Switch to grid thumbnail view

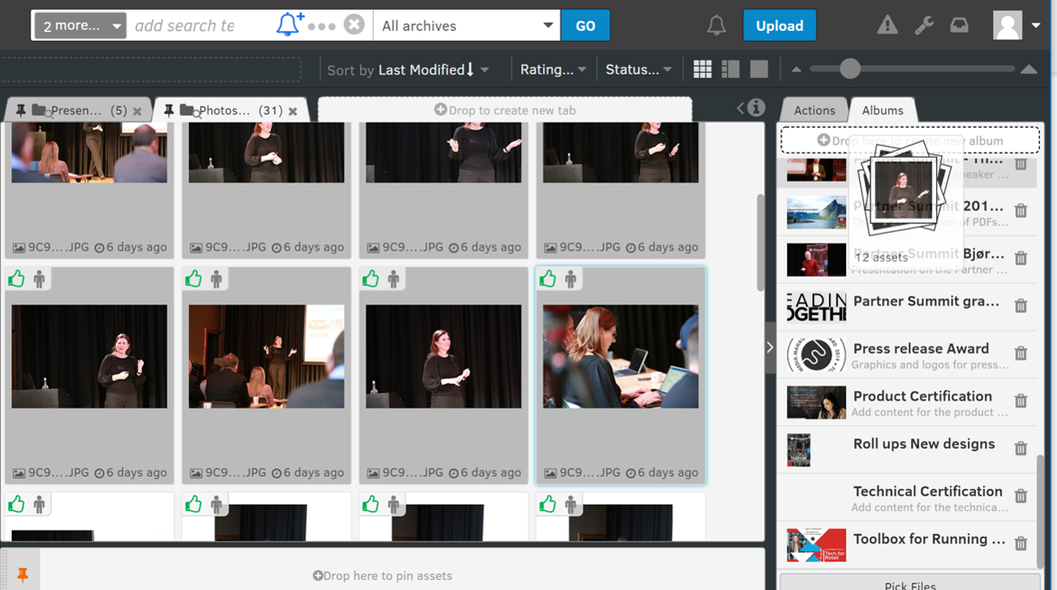click(702, 70)
